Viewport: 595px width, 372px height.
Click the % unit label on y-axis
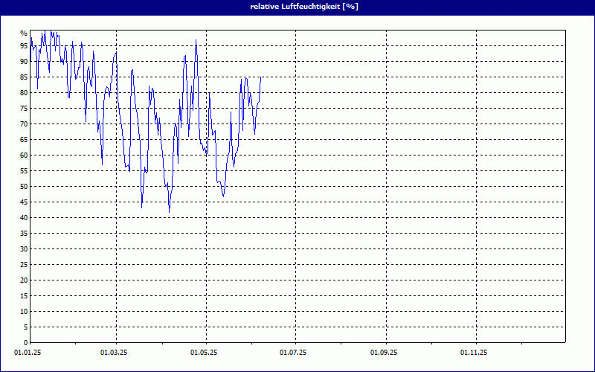(24, 33)
